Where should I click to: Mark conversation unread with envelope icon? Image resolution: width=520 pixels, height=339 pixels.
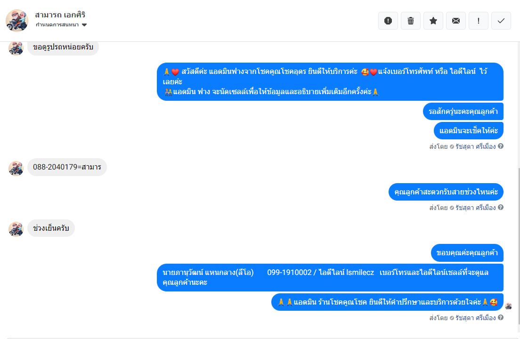(x=455, y=21)
